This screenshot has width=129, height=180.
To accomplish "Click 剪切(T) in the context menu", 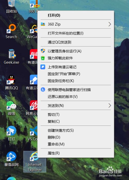I will coord(76,114).
